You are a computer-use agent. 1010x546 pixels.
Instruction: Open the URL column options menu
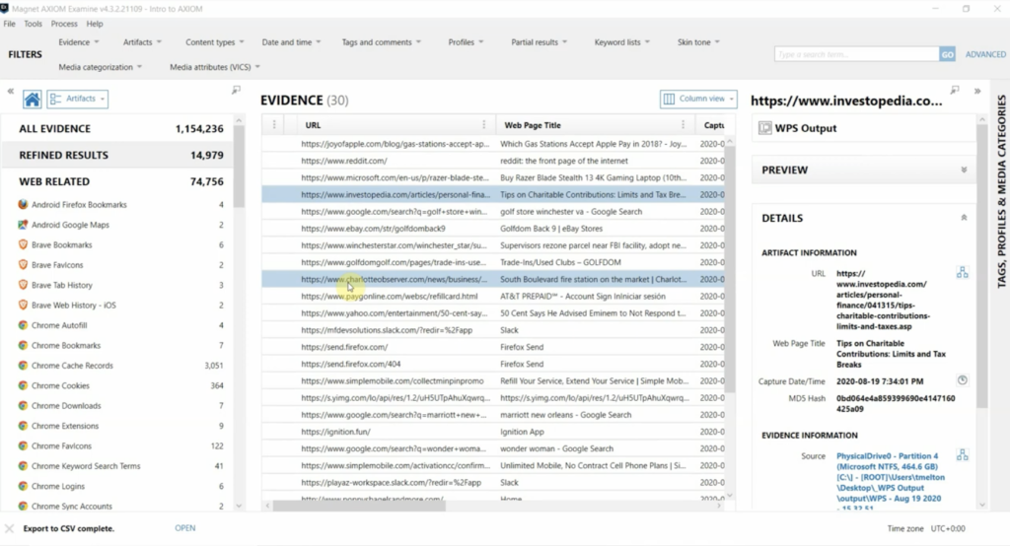[483, 125]
